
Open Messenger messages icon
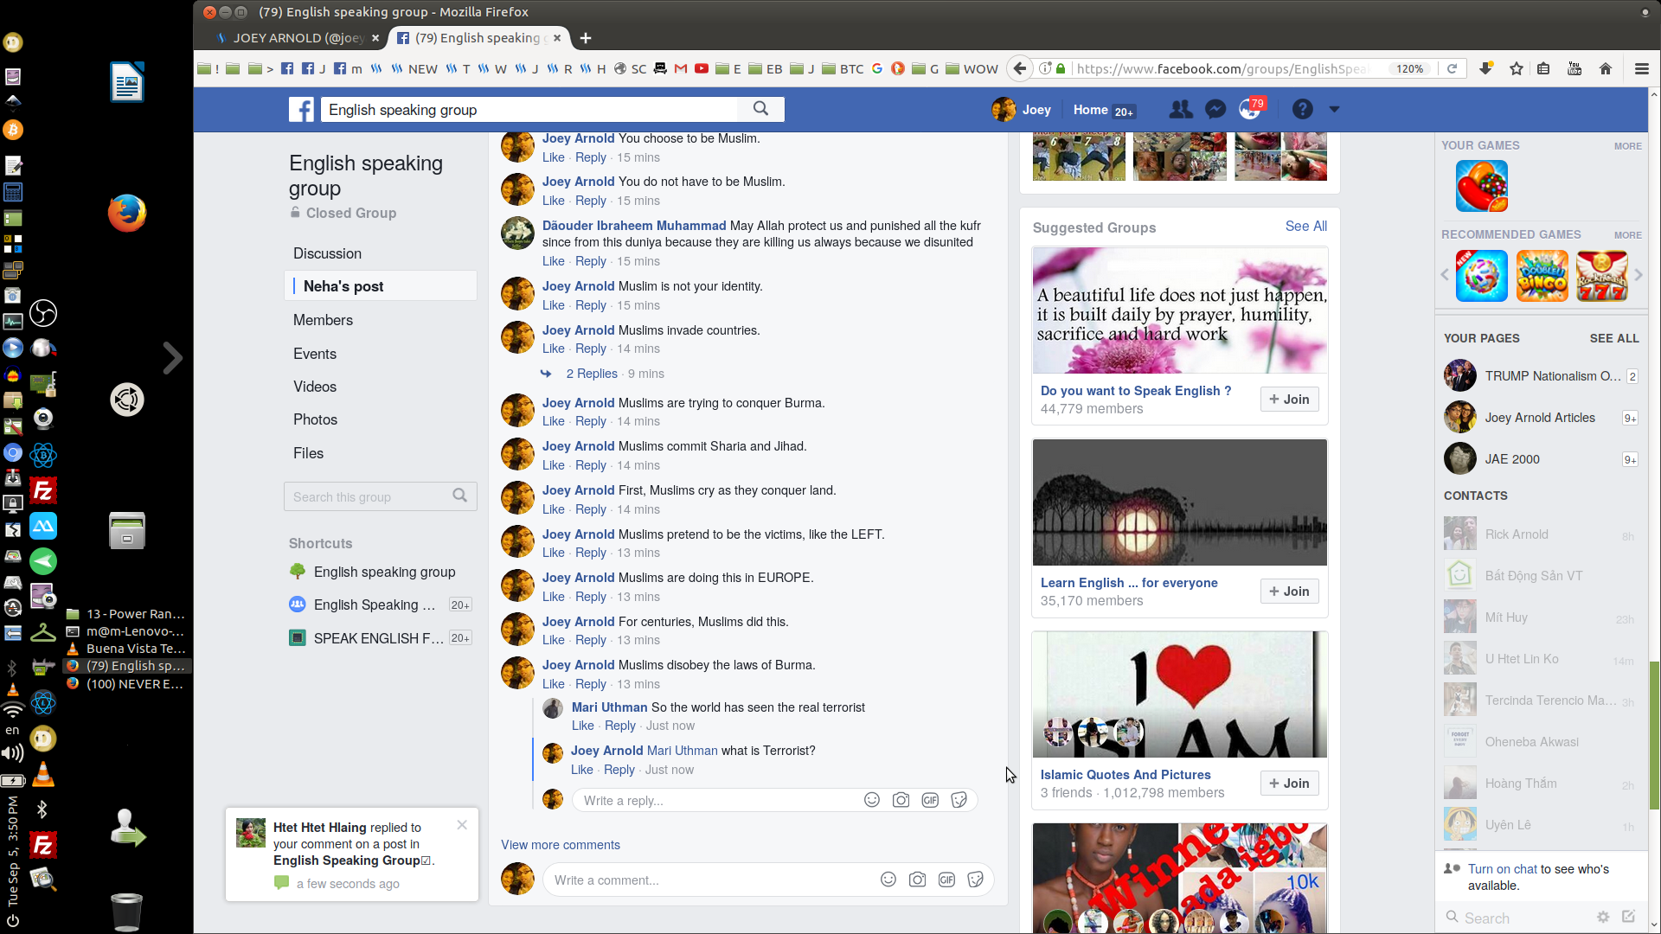pos(1215,110)
